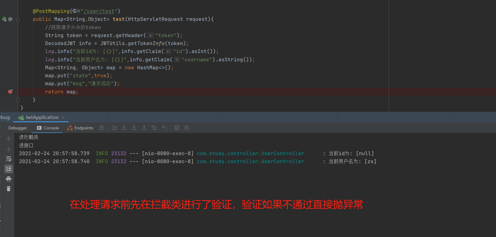The width and height of the screenshot is (496, 237).
Task: Click the "token" string in getHeader
Action: click(x=166, y=35)
